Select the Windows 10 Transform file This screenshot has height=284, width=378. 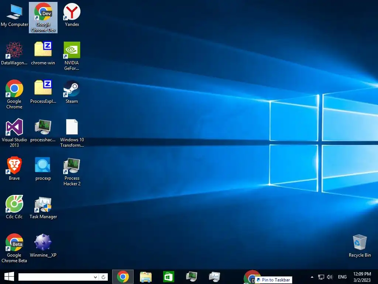coord(72,133)
